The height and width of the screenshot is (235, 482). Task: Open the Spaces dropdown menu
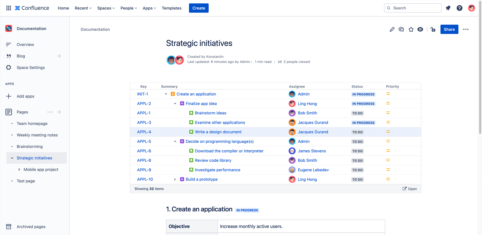(x=106, y=8)
